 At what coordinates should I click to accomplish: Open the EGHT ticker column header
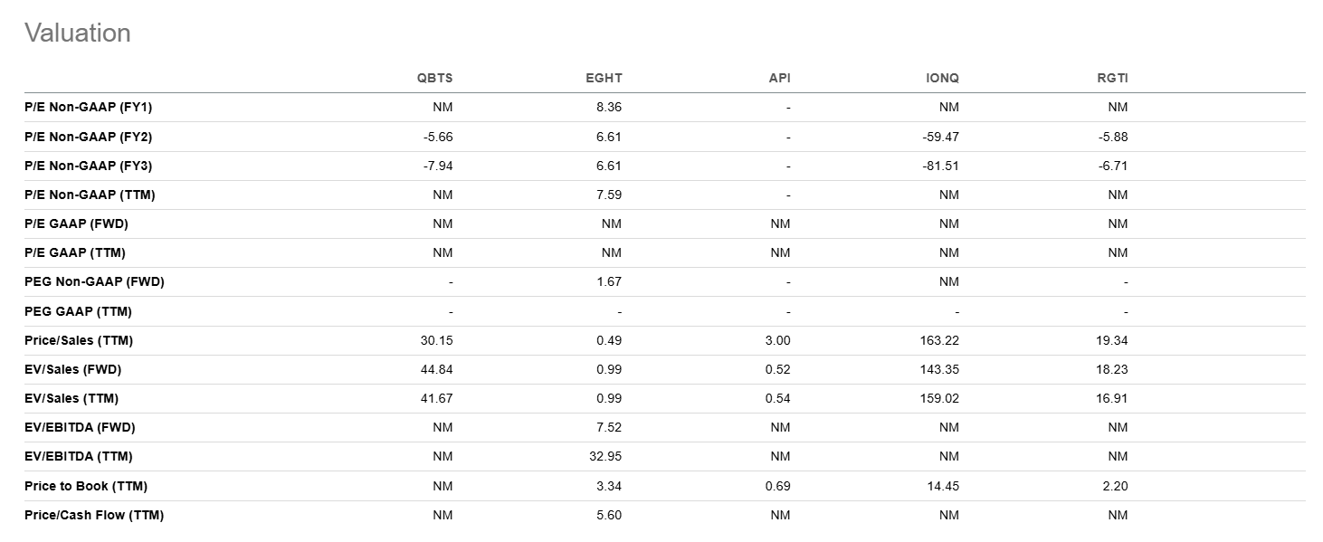coord(604,78)
